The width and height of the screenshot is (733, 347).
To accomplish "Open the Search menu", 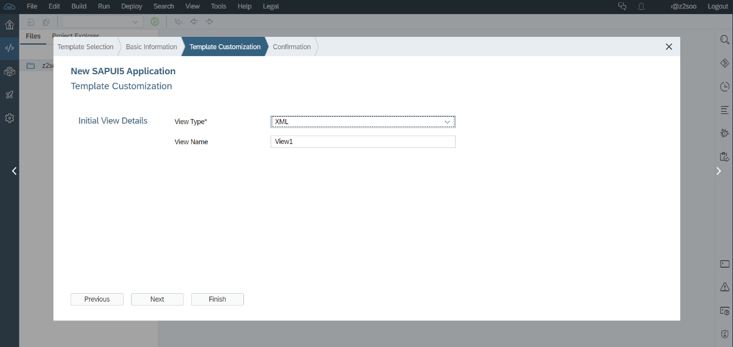I will pos(164,6).
